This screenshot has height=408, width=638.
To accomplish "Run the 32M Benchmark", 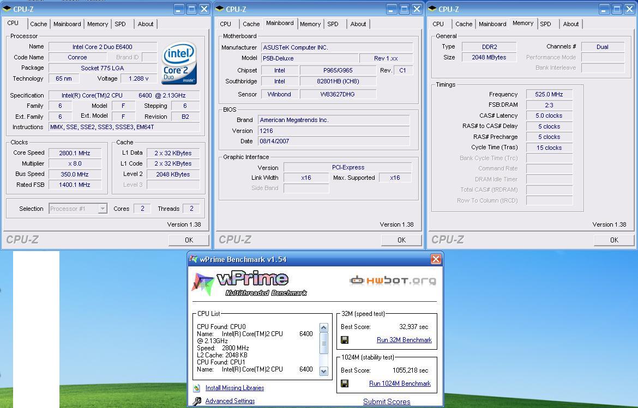I will coord(404,340).
